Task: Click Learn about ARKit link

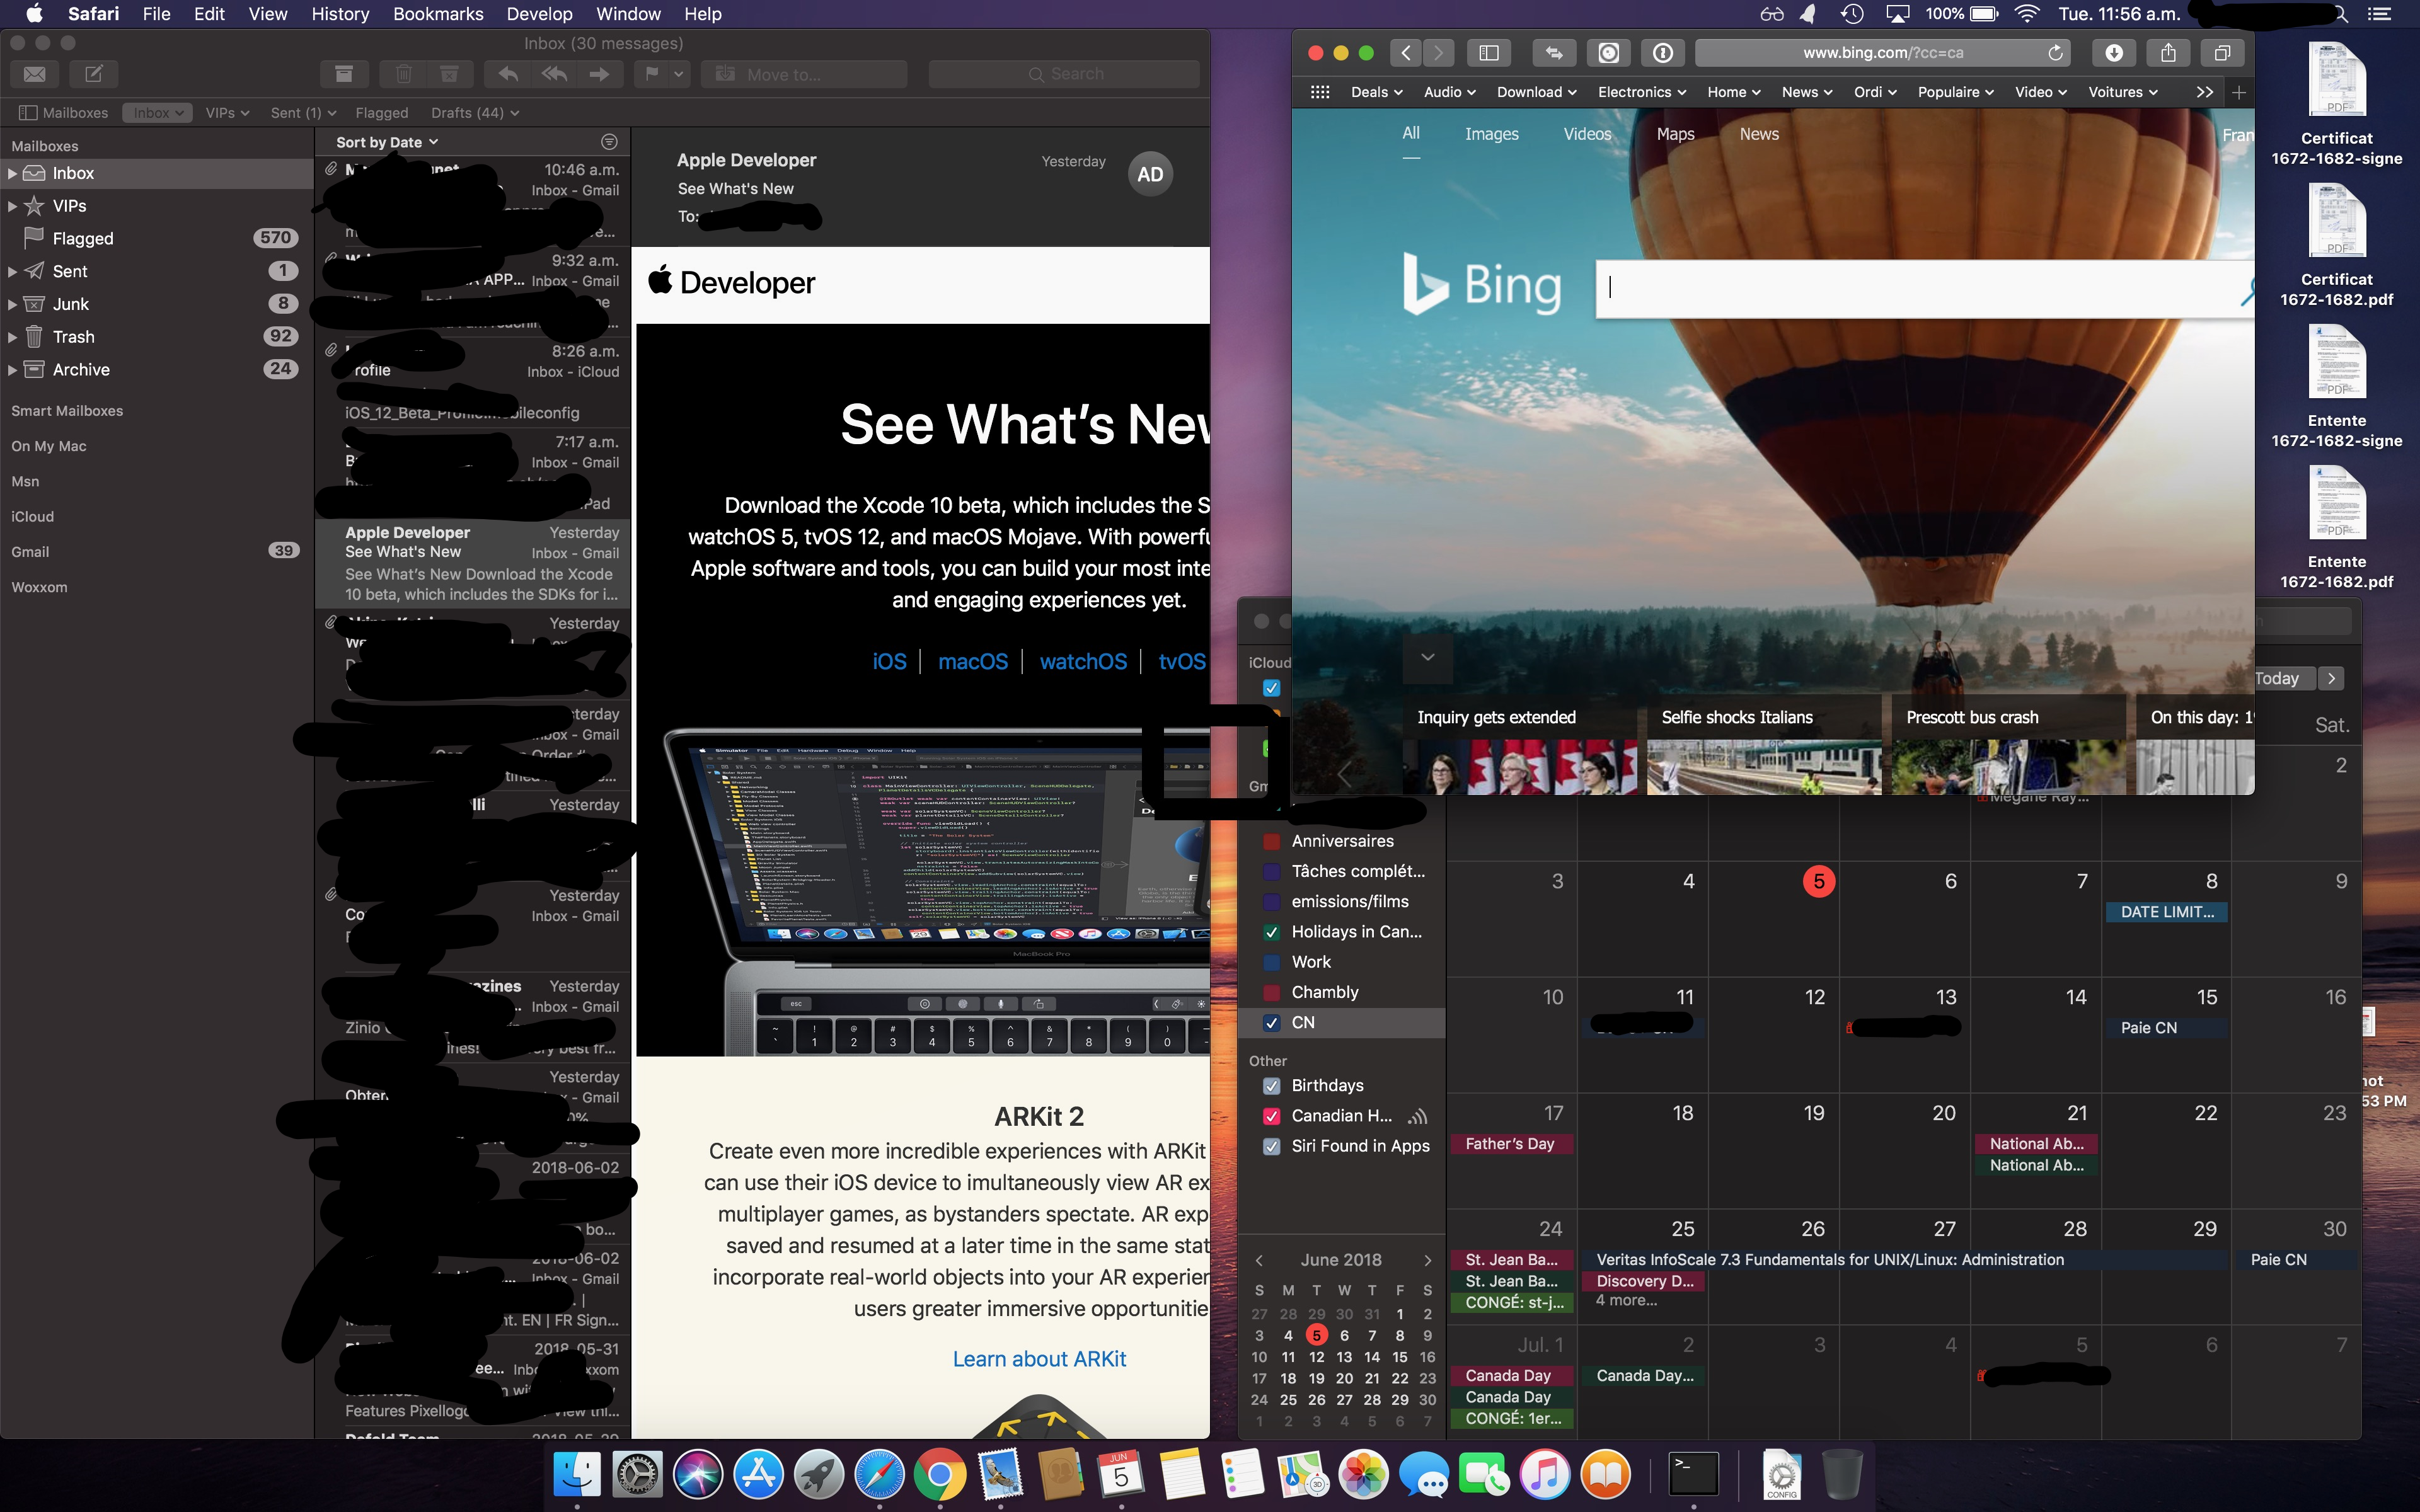Action: click(x=1039, y=1359)
